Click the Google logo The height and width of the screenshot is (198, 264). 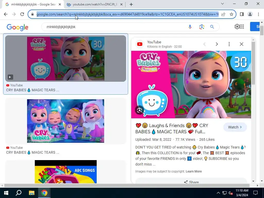[x=17, y=27]
